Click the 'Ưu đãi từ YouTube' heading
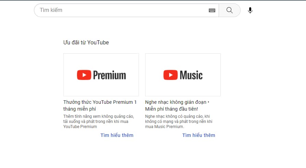306x168 pixels. click(86, 43)
